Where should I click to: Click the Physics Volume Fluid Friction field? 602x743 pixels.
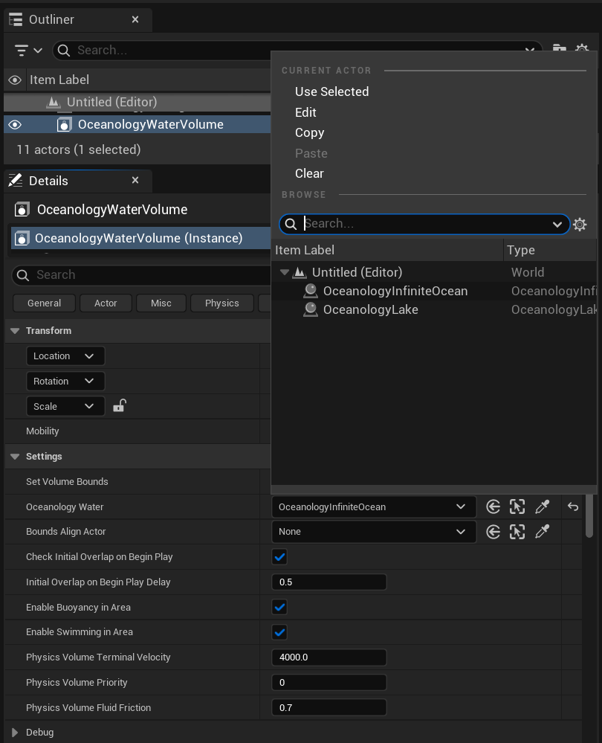pyautogui.click(x=328, y=707)
